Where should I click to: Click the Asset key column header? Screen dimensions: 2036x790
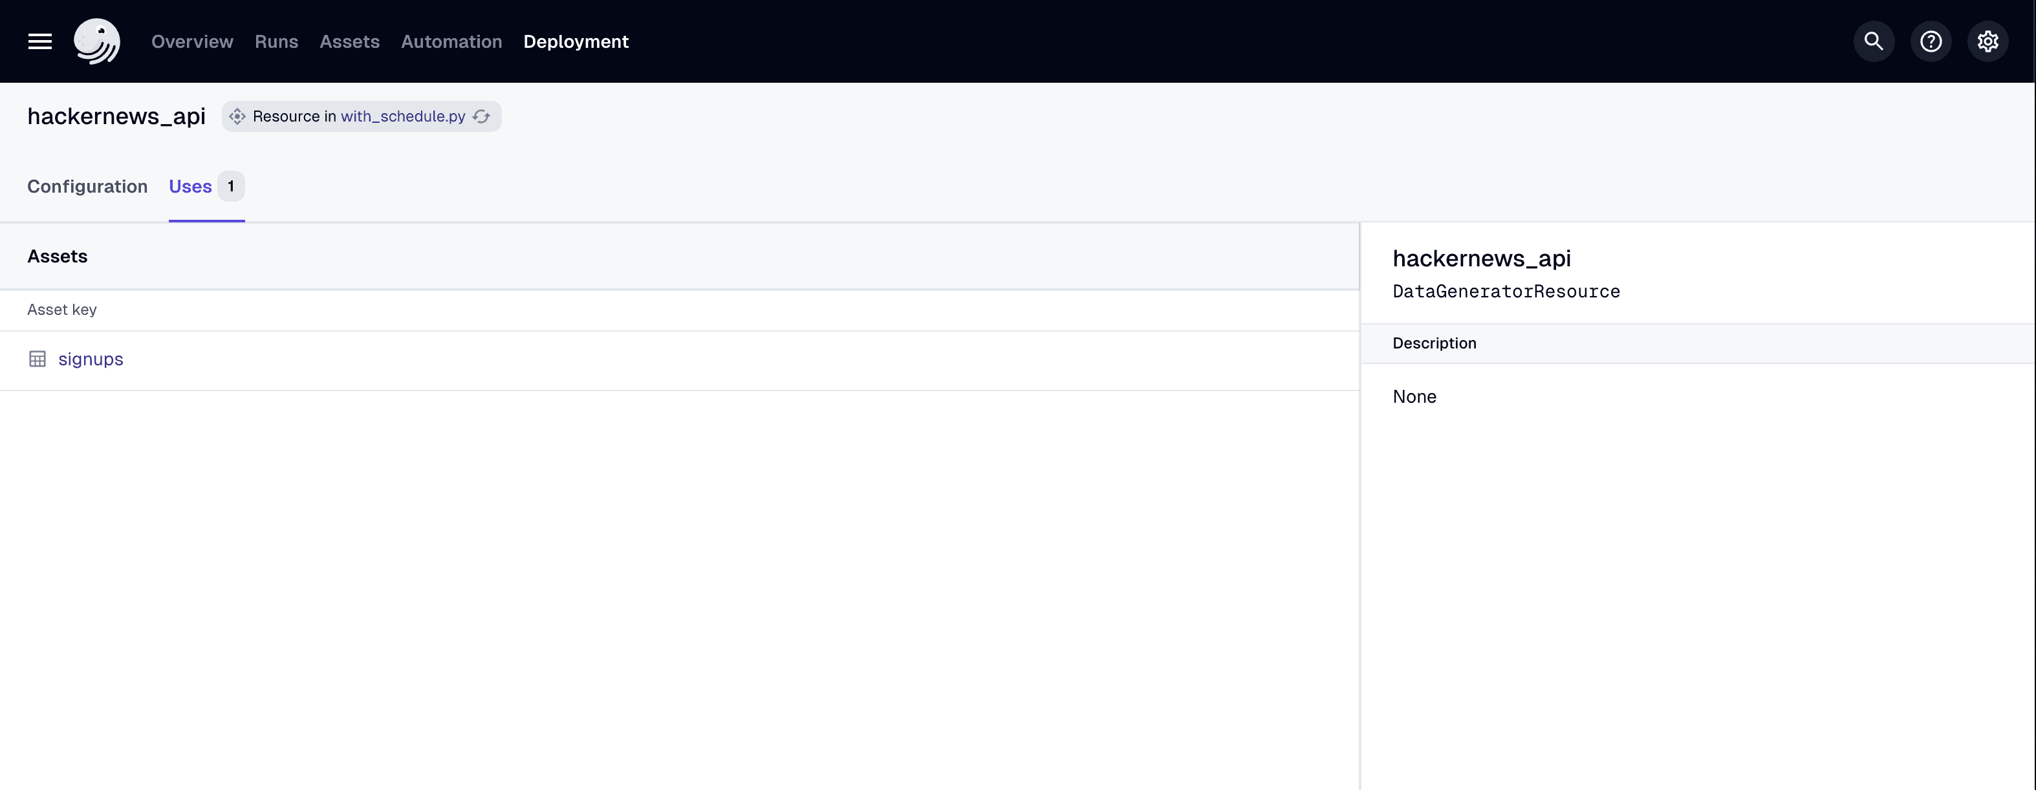61,309
